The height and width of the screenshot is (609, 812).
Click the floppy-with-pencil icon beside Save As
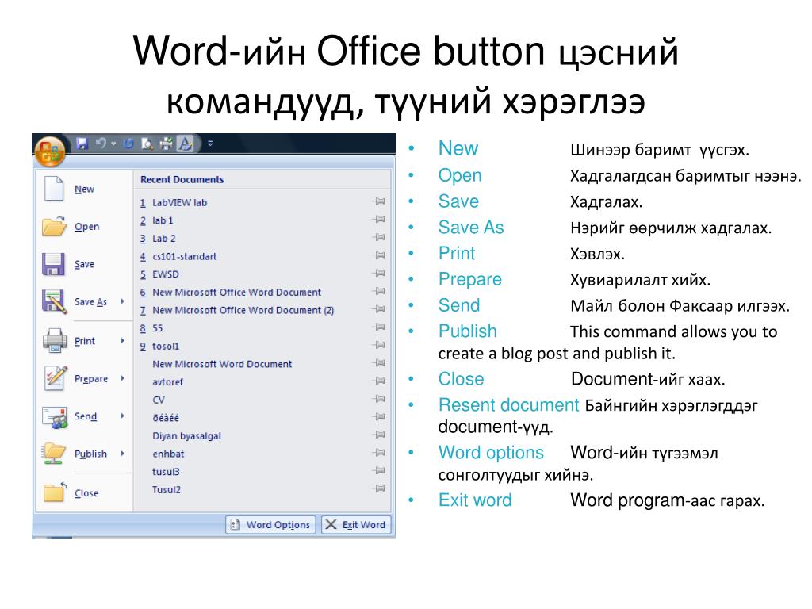[x=55, y=301]
